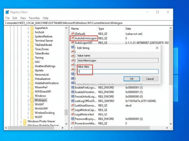The height and width of the screenshot is (141, 189).
Task: Click the TokenBroker folder icon
Action: [32, 53]
